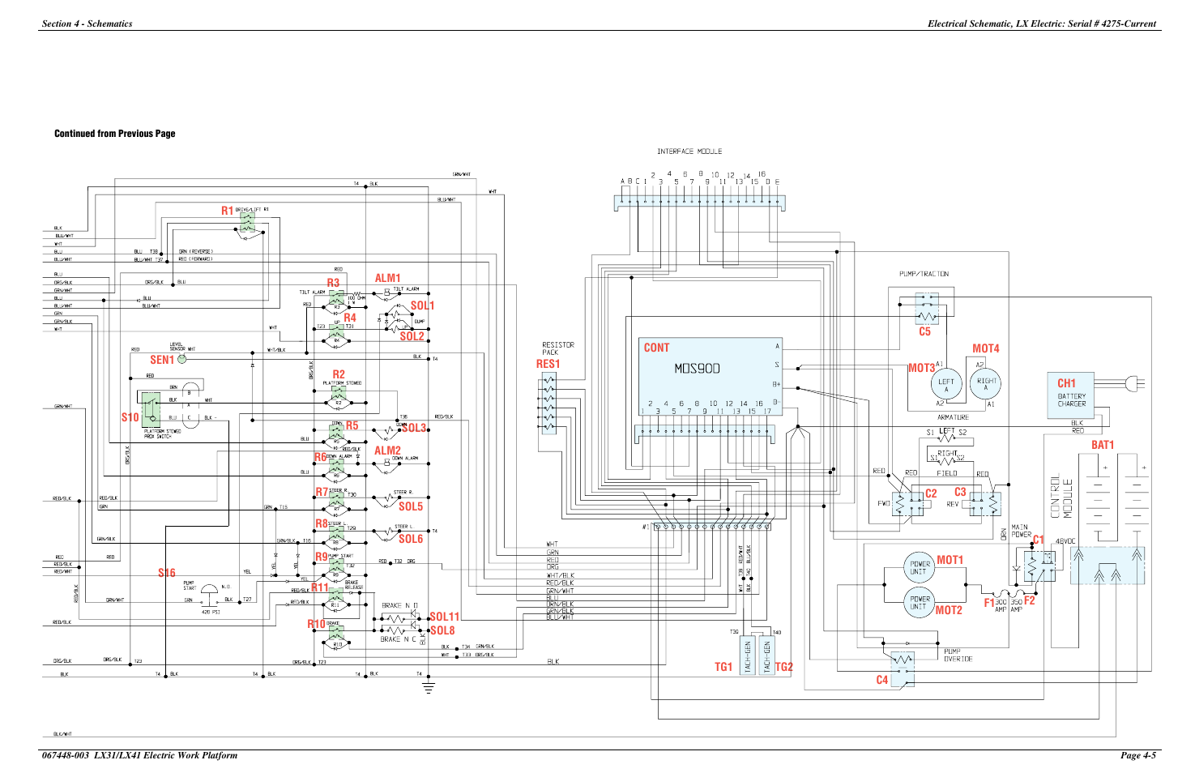Click the red R4 label

pyautogui.click(x=350, y=318)
